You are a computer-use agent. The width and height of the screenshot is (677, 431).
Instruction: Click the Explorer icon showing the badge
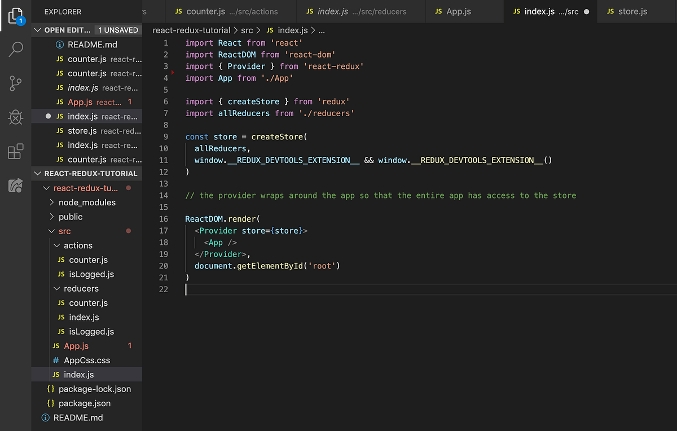[15, 16]
